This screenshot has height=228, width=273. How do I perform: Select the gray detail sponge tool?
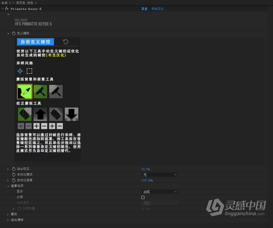point(56,114)
